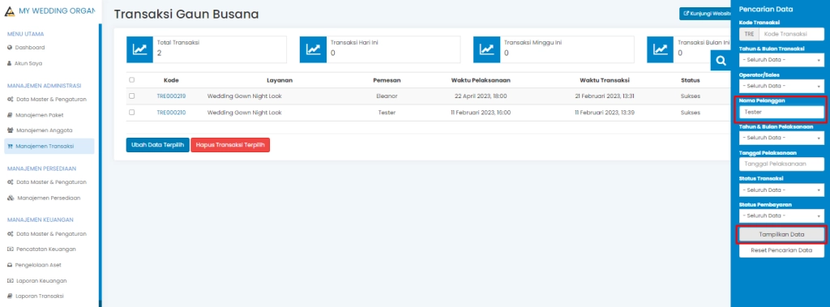Click the Pemesan cell reading Eleanor

387,96
